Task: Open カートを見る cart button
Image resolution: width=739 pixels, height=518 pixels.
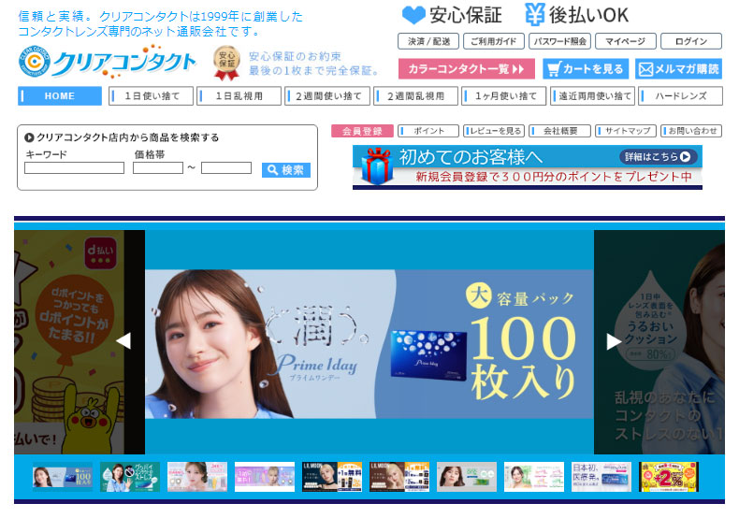Action: click(586, 69)
